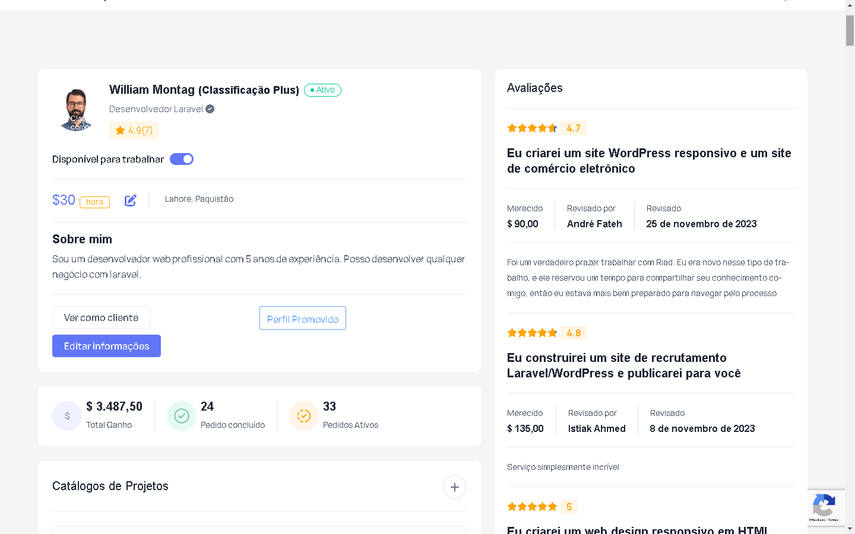
Task: Click the dollar icon for Total Ganho
Action: tap(67, 416)
